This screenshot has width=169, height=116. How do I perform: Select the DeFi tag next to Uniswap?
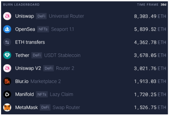(x=41, y=16)
